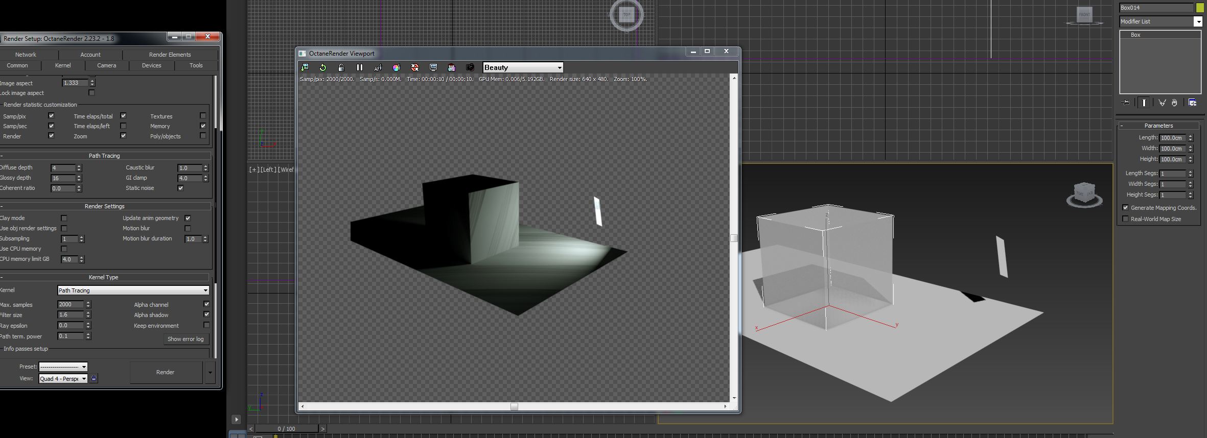Uncheck the Alpha channel checkbox
The width and height of the screenshot is (1207, 438).
click(x=206, y=304)
